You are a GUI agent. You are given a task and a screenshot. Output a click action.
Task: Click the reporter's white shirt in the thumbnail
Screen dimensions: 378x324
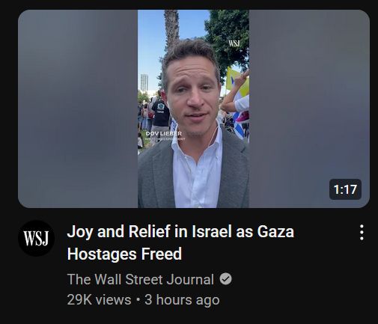point(197,172)
